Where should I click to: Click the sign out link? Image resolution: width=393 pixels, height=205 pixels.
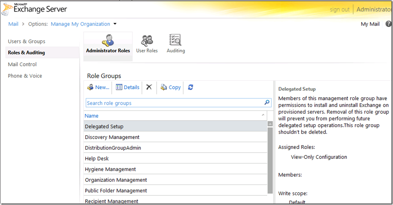(339, 10)
